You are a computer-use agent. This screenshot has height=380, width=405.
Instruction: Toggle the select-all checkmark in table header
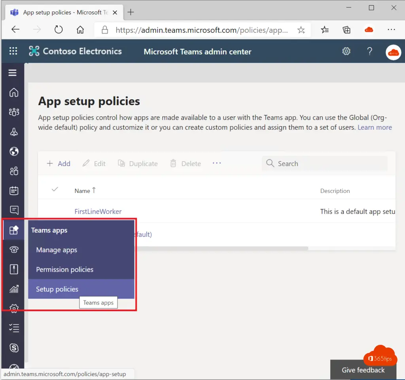tap(55, 190)
